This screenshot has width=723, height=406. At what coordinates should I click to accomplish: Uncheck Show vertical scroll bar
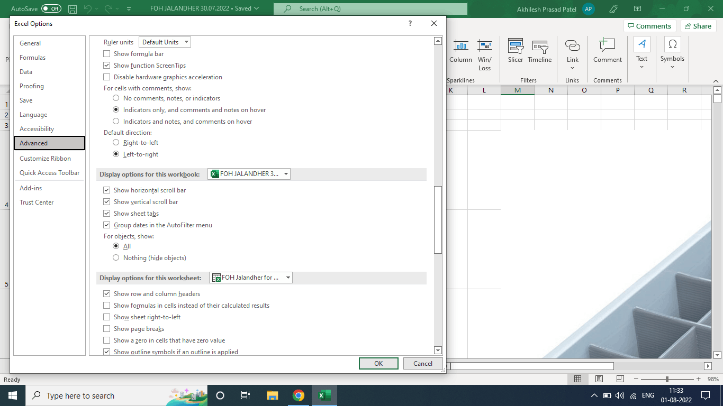(107, 202)
